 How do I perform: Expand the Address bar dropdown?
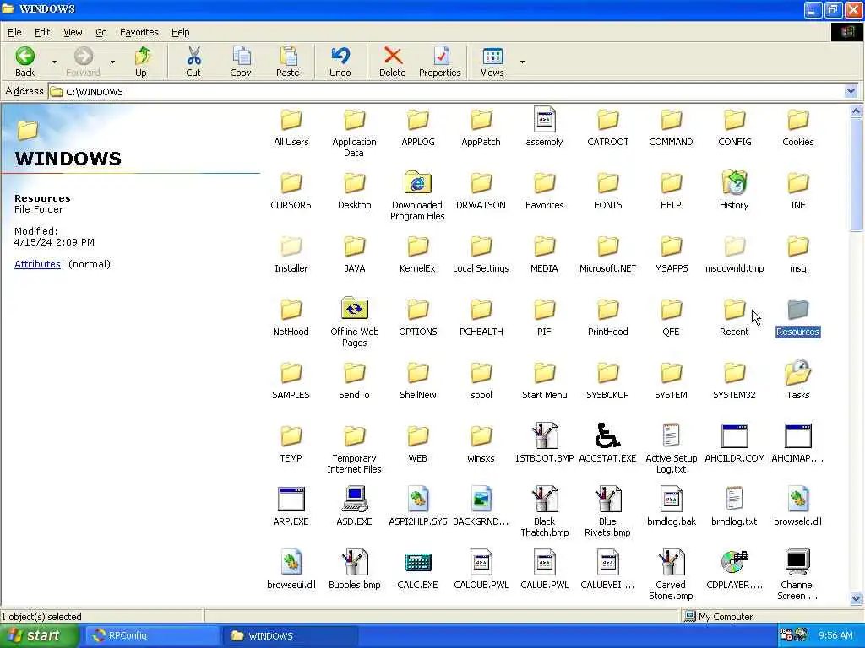tap(850, 91)
